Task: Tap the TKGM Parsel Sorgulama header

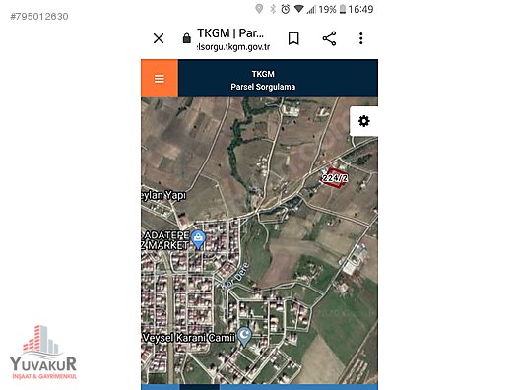Action: point(263,80)
